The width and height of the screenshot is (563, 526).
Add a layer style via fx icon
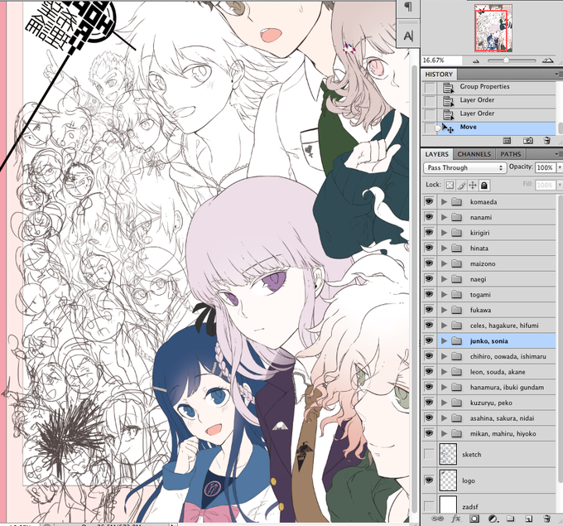(x=456, y=519)
